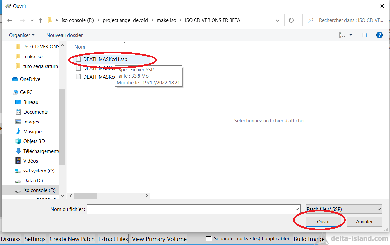Toggle the preview pane icon
Screen dimensions: 390x245
tap(364, 35)
